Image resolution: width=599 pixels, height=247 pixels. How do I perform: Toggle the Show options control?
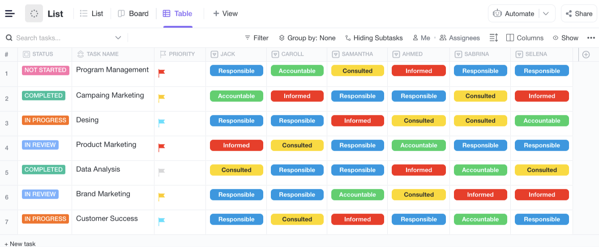(565, 38)
